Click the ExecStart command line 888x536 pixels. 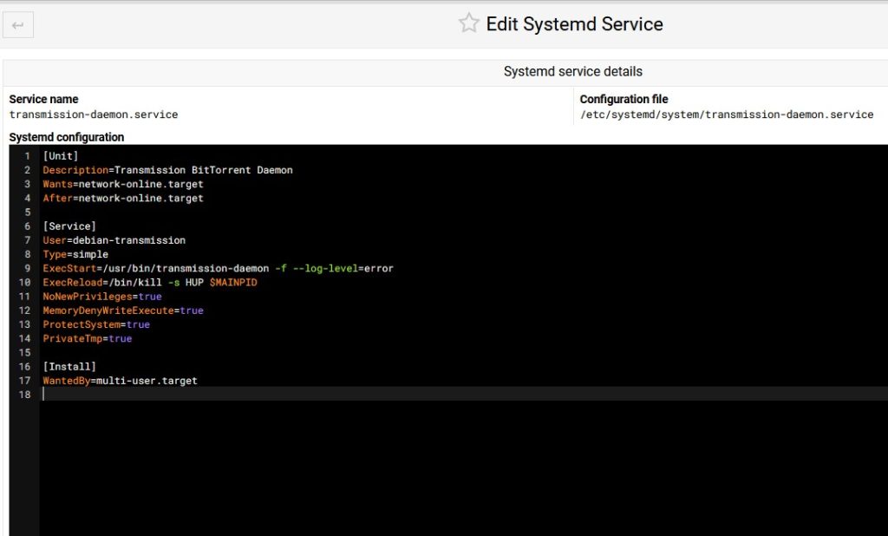(218, 269)
